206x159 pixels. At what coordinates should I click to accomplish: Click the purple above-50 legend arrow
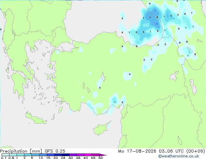click(x=103, y=155)
